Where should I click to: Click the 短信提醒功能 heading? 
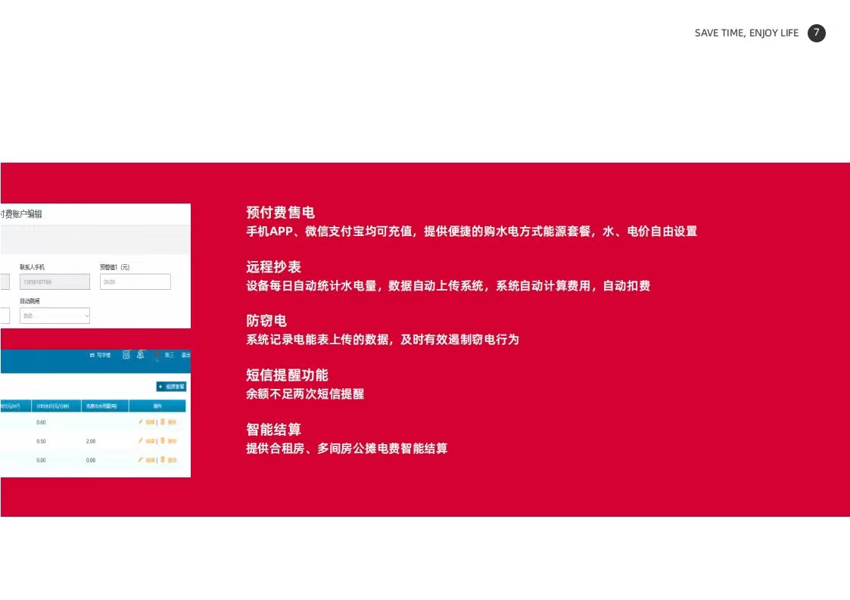287,375
